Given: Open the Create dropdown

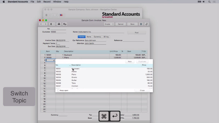Looking at the screenshot, I should coord(109,24).
